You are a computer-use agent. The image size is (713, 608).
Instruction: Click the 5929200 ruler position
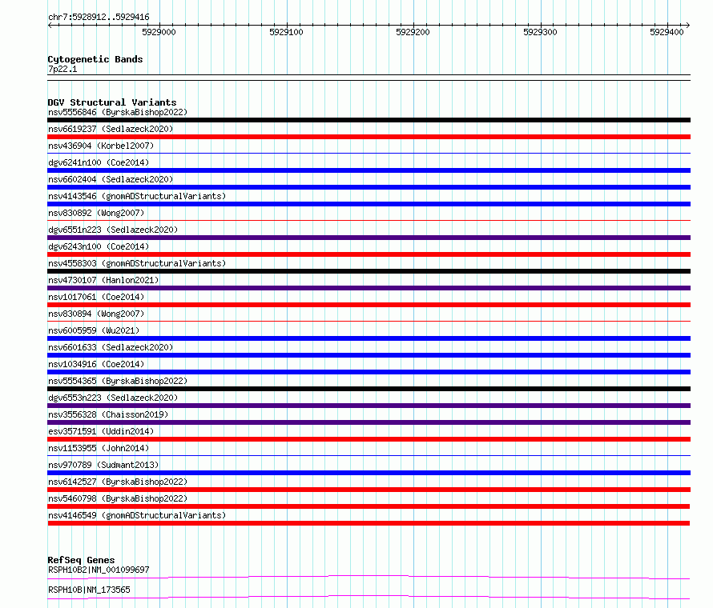pyautogui.click(x=413, y=32)
